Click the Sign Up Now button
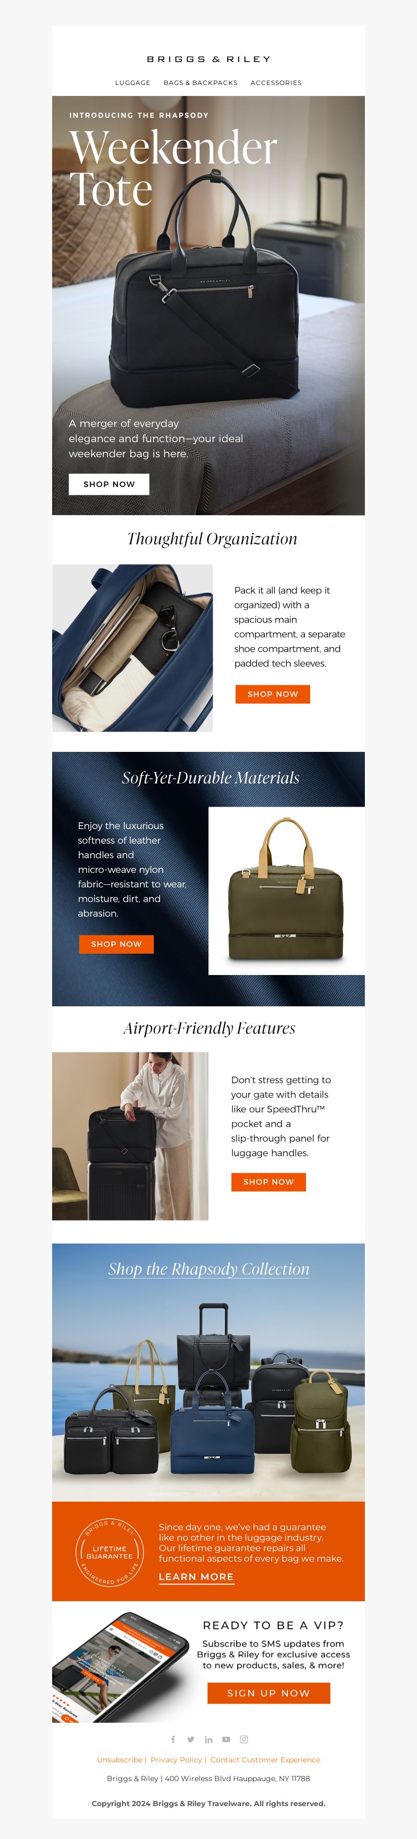The image size is (417, 1839). 269,1692
